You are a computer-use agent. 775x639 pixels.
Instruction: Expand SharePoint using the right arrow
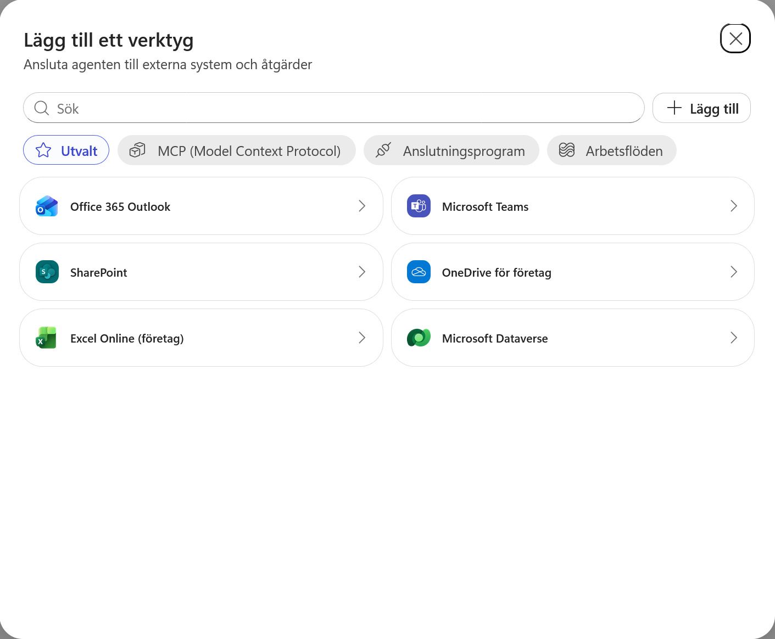[362, 272]
